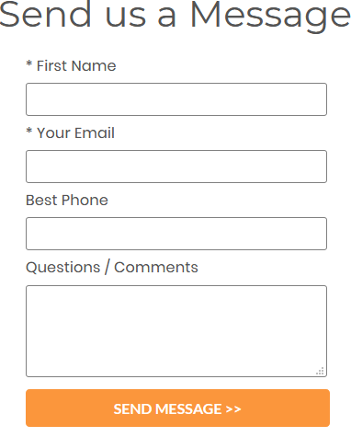Submit form with SEND MESSAGE button
The image size is (351, 437).
point(177,408)
